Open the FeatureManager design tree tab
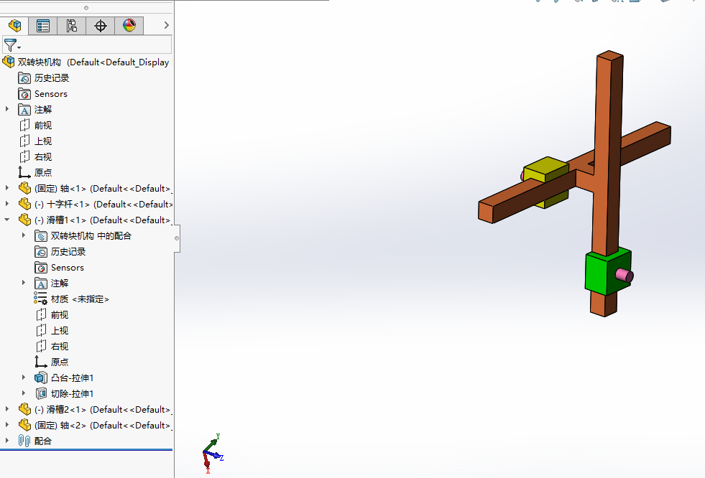This screenshot has width=705, height=478. [14, 26]
